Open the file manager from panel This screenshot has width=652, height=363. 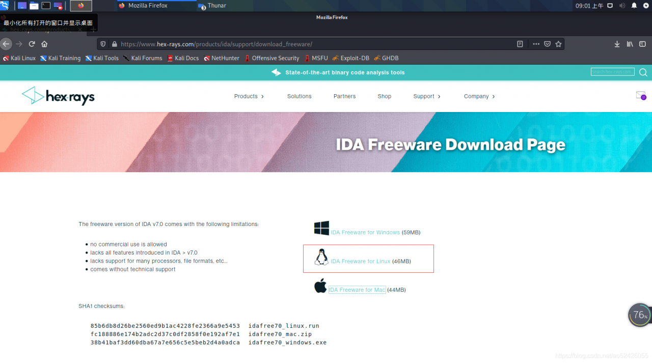pyautogui.click(x=34, y=6)
